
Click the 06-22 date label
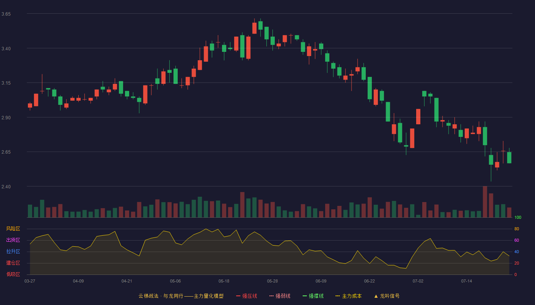370,281
